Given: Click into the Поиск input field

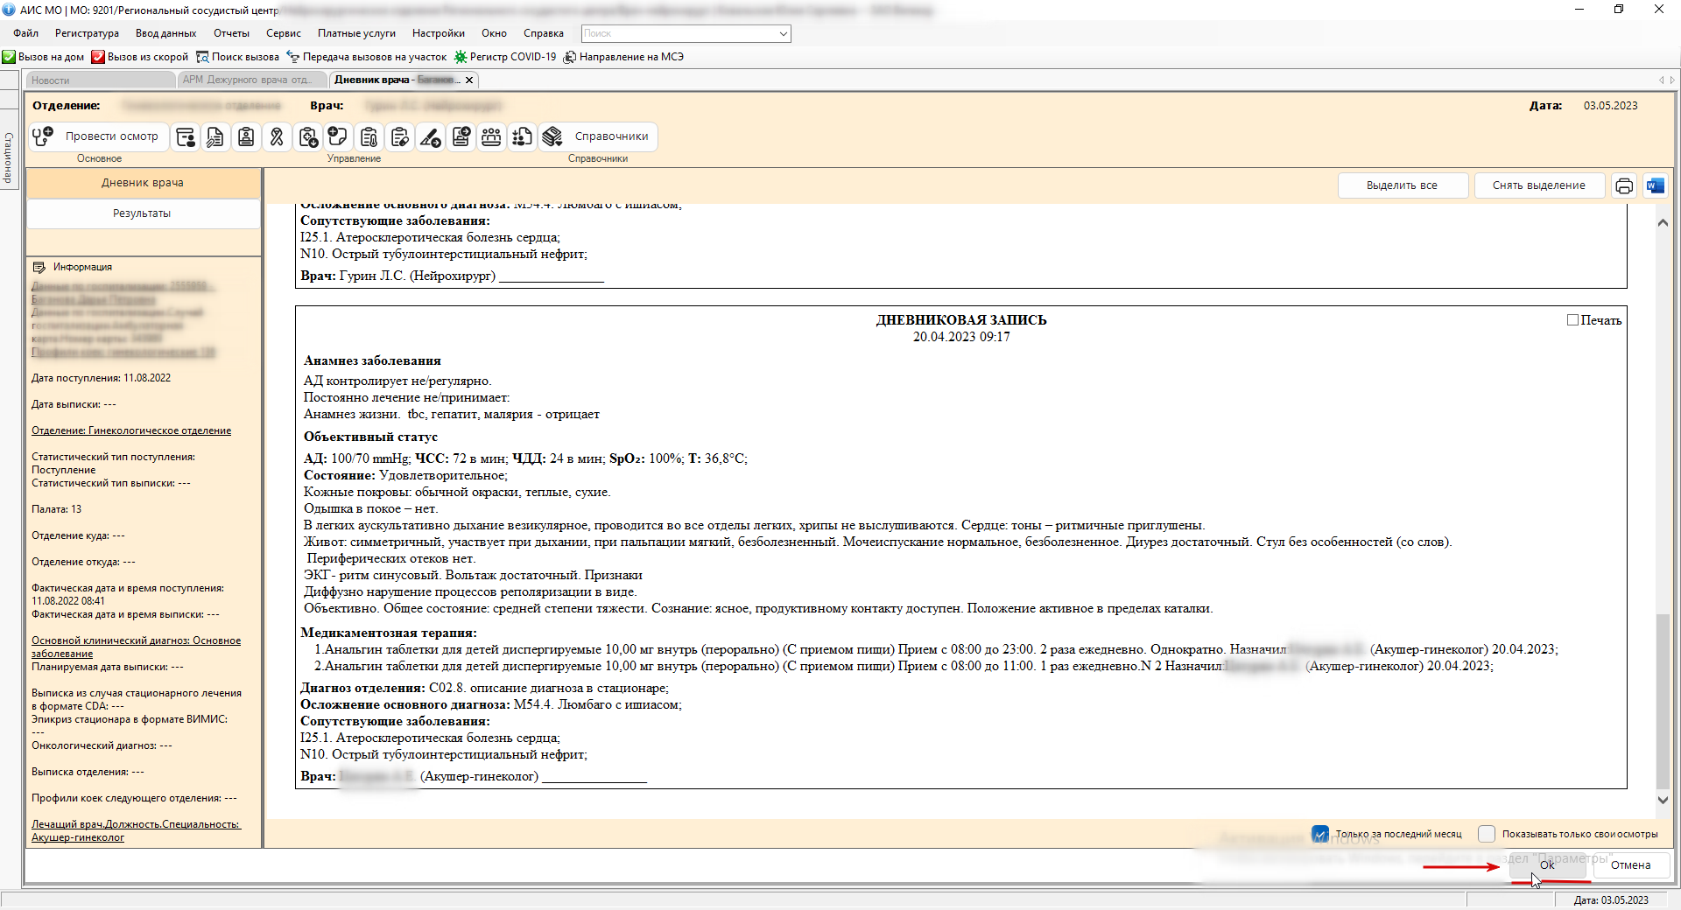Looking at the screenshot, I should point(679,33).
